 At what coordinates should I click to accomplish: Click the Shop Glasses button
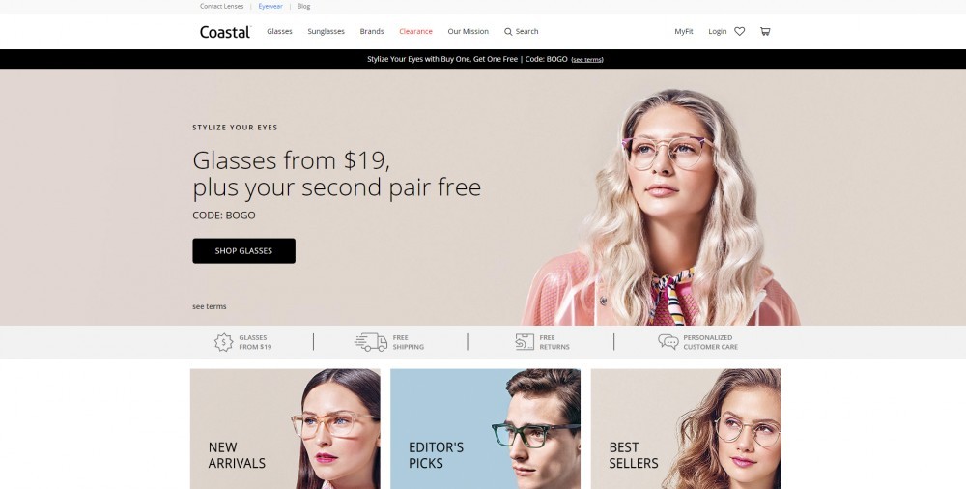coord(244,251)
